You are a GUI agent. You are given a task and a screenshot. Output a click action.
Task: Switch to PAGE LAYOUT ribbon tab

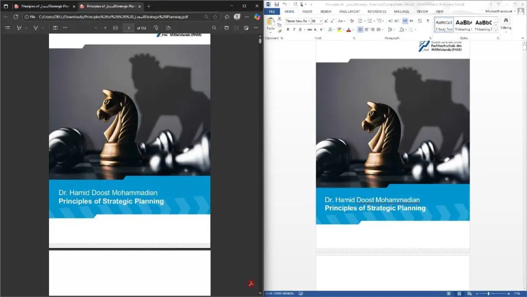[349, 12]
